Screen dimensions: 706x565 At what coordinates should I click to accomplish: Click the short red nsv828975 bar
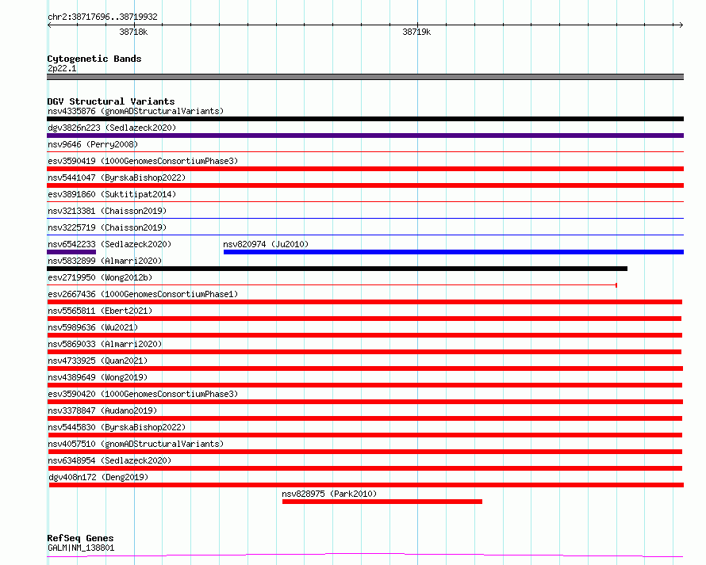[x=382, y=502]
